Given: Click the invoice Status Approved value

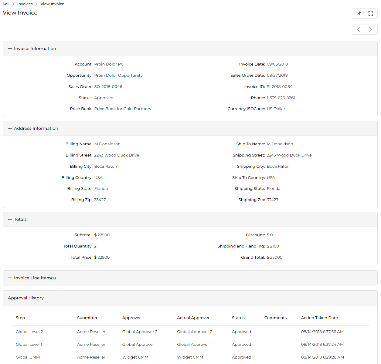Looking at the screenshot, I should [104, 98].
